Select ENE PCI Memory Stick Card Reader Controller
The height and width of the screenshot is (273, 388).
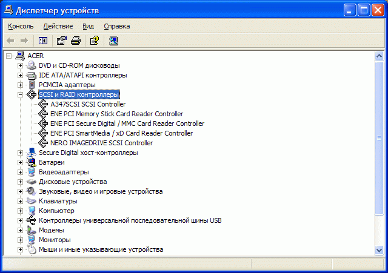coord(116,114)
